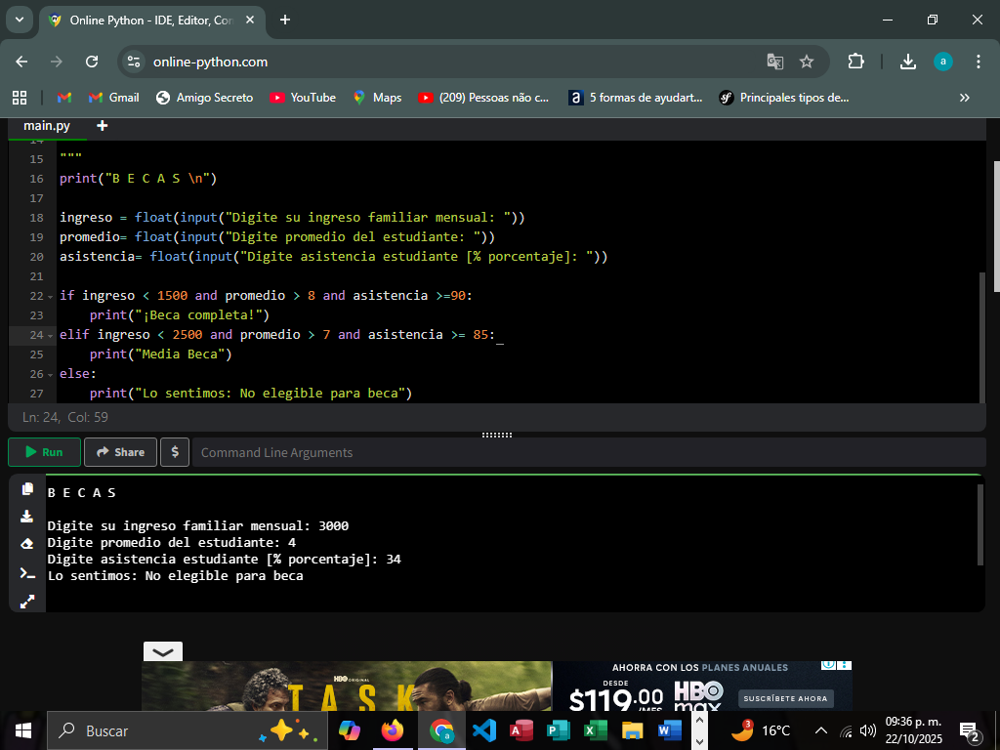
Task: Show more bookmarks with the overflow chevron
Action: 965,98
